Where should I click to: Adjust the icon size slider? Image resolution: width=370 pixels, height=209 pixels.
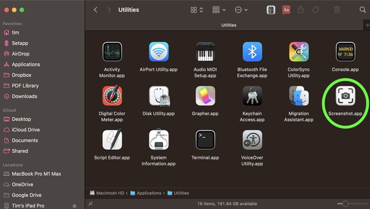coord(352,203)
